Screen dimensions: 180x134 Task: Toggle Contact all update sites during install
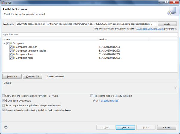tap(4, 110)
